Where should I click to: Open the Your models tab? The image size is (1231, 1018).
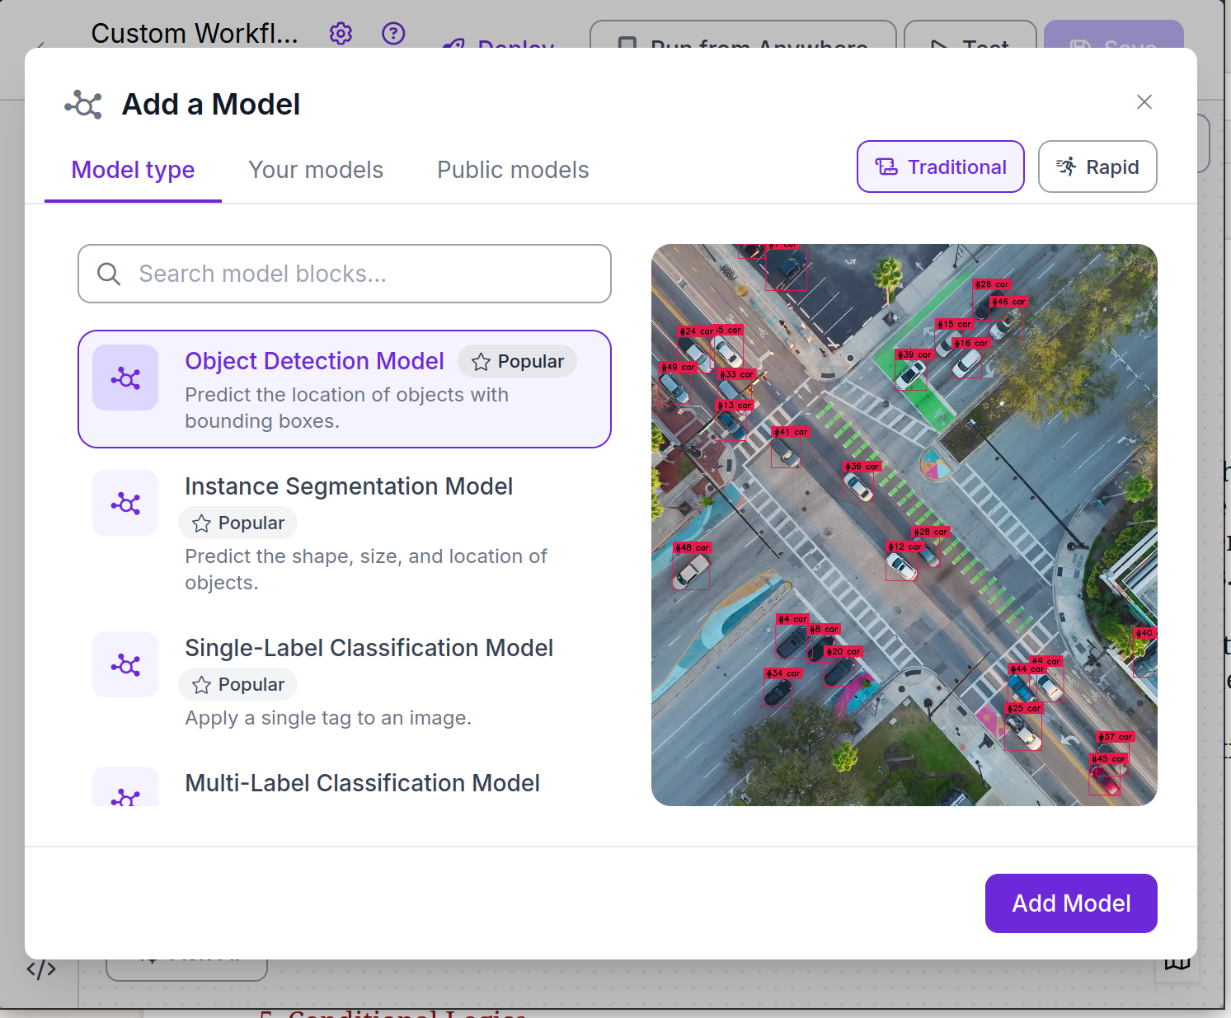tap(316, 170)
